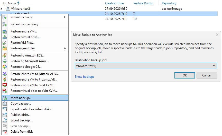Viewport: 222px width, 136px height.
Task: Click the Proxmox VE icon
Action: click(x=5, y=80)
